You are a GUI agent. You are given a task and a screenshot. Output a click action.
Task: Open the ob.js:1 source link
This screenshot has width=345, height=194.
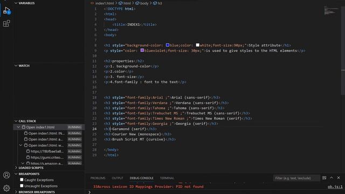click(x=335, y=187)
